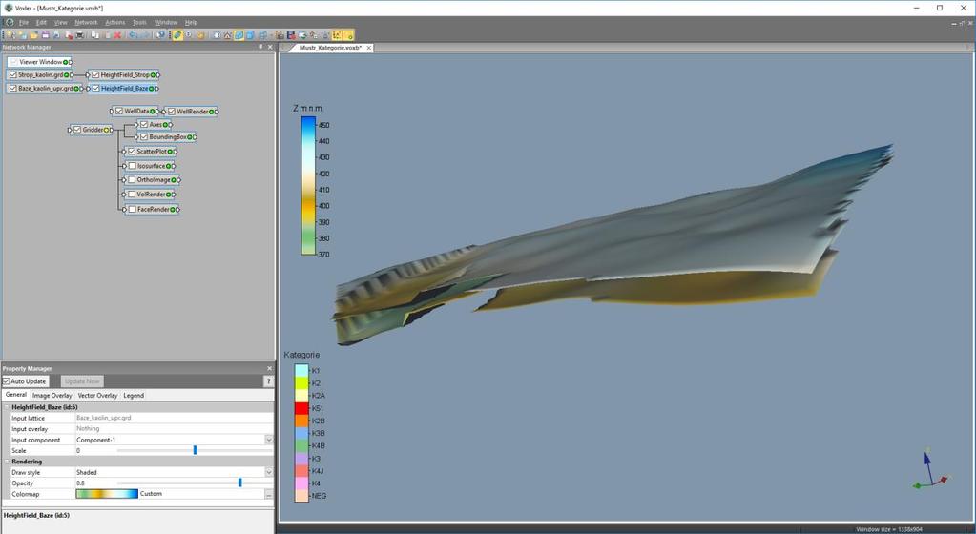Click the red X Delete toolbar icon

117,35
